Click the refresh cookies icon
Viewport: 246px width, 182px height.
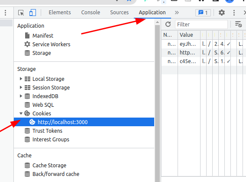pos(168,24)
